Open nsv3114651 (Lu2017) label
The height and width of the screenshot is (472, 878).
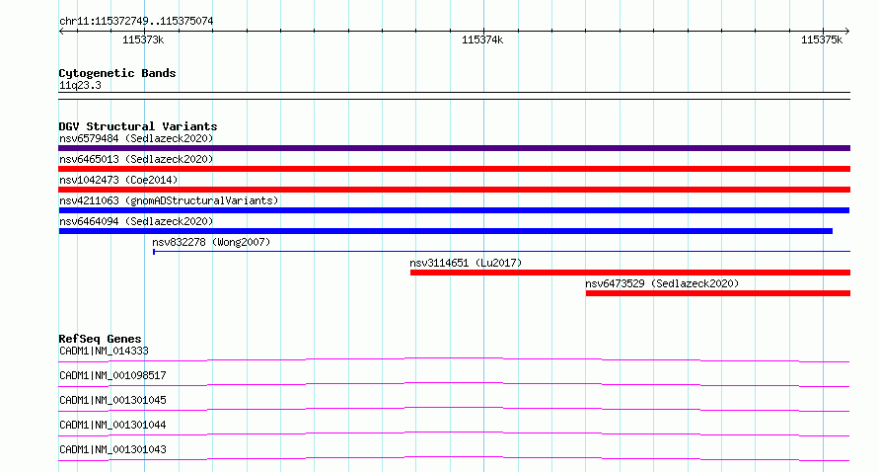[x=466, y=263]
